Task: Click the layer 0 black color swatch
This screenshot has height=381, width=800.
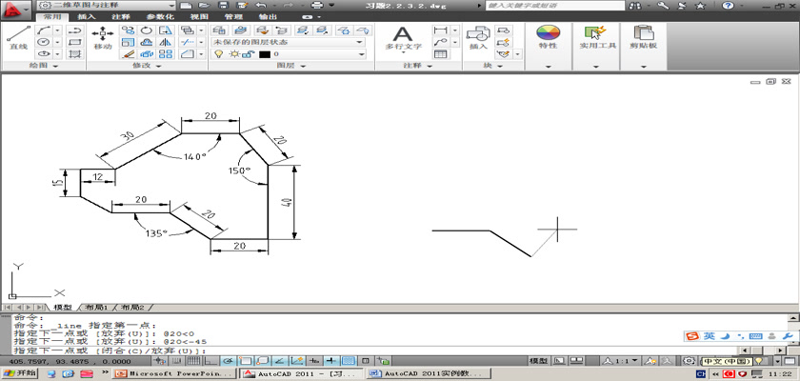Action: point(264,54)
